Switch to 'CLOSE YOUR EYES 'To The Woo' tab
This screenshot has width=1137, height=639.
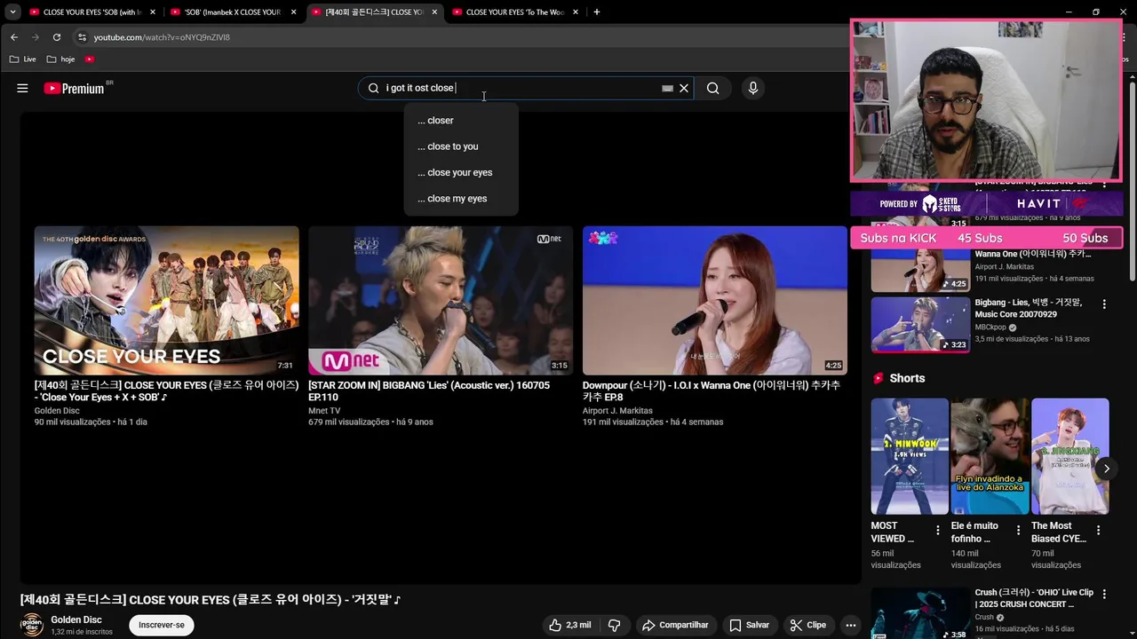pos(513,12)
